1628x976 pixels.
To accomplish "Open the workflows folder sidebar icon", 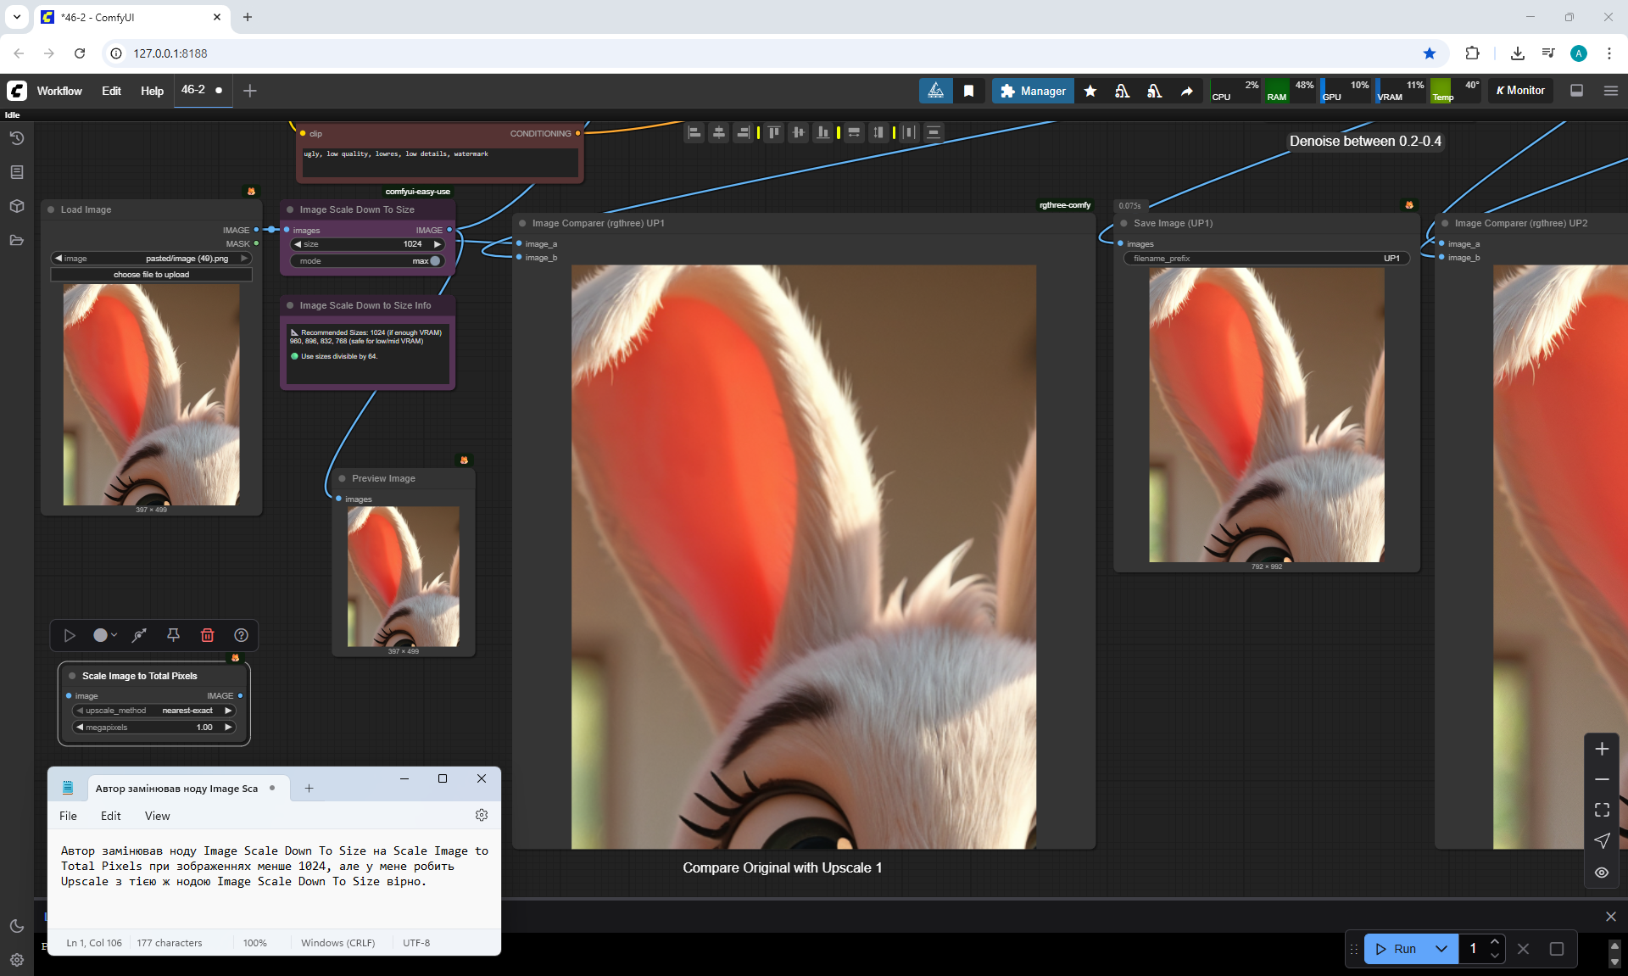I will [16, 240].
